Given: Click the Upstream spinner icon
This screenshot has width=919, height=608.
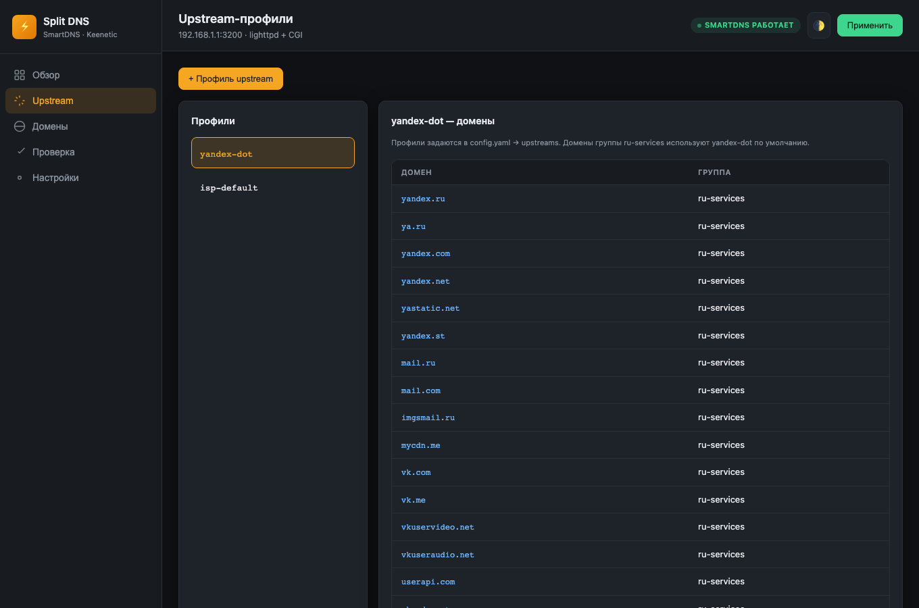Looking at the screenshot, I should 20,101.
